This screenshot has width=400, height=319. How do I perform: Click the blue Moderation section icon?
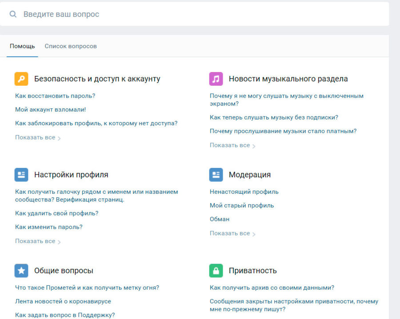[x=216, y=175]
